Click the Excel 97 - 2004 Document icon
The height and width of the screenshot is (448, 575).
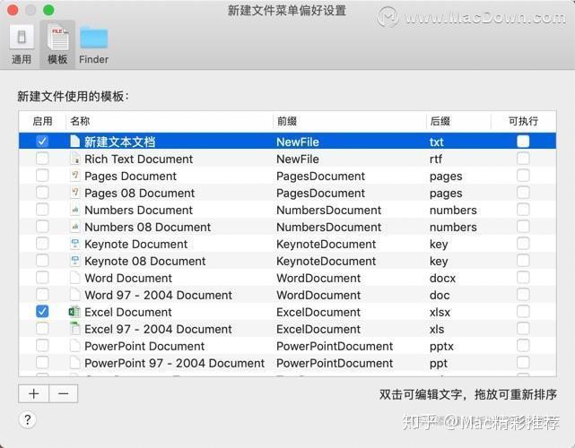[x=74, y=329]
